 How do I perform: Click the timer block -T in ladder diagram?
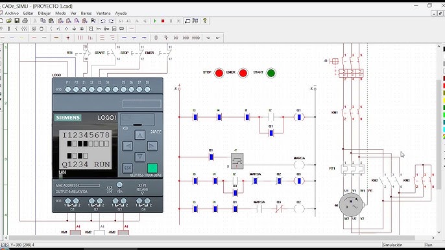(237, 161)
